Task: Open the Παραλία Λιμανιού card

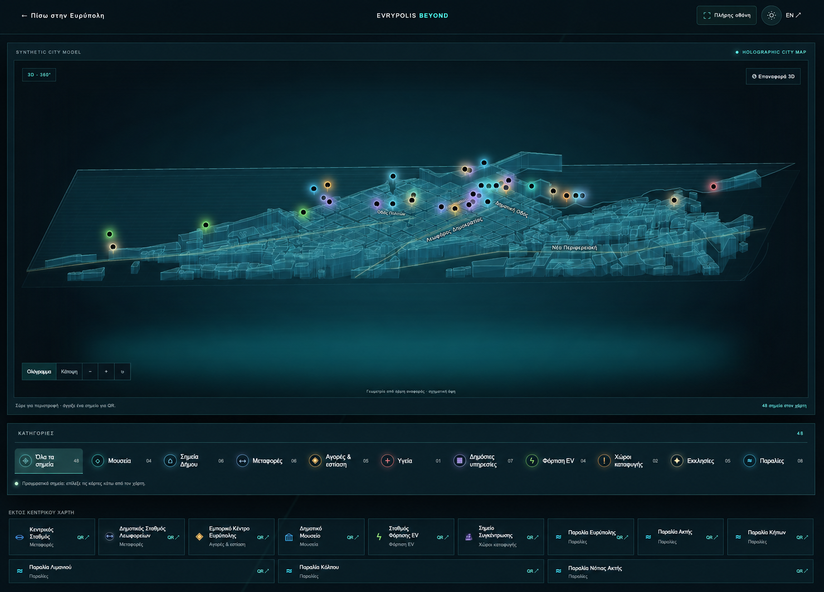Action: pyautogui.click(x=142, y=571)
